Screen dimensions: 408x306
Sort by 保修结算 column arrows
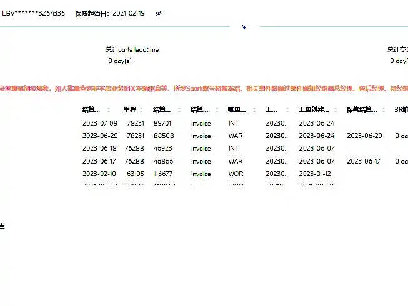[x=384, y=110]
